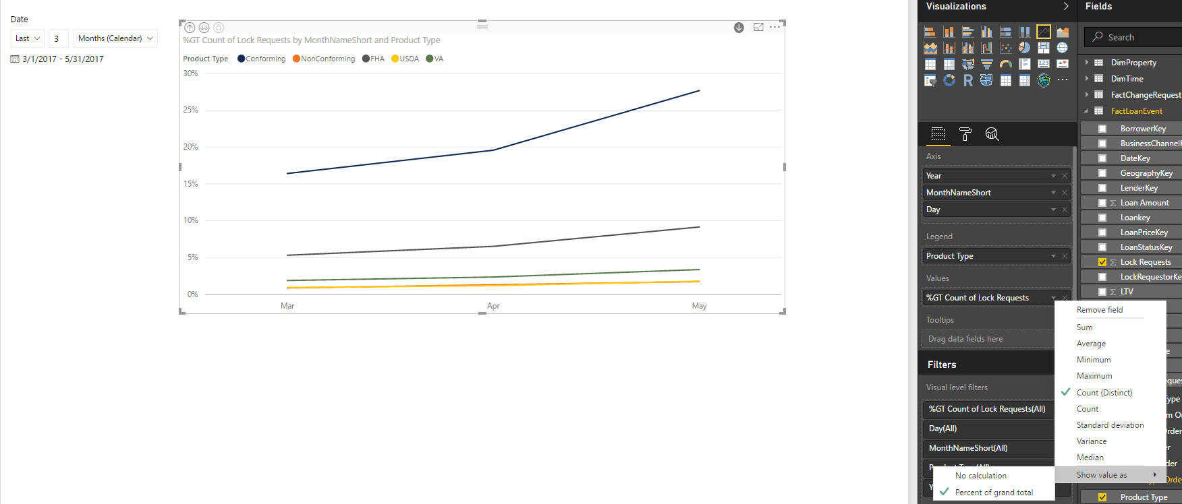This screenshot has width=1182, height=504.
Task: Go to next level in hierarchy
Action: point(204,28)
